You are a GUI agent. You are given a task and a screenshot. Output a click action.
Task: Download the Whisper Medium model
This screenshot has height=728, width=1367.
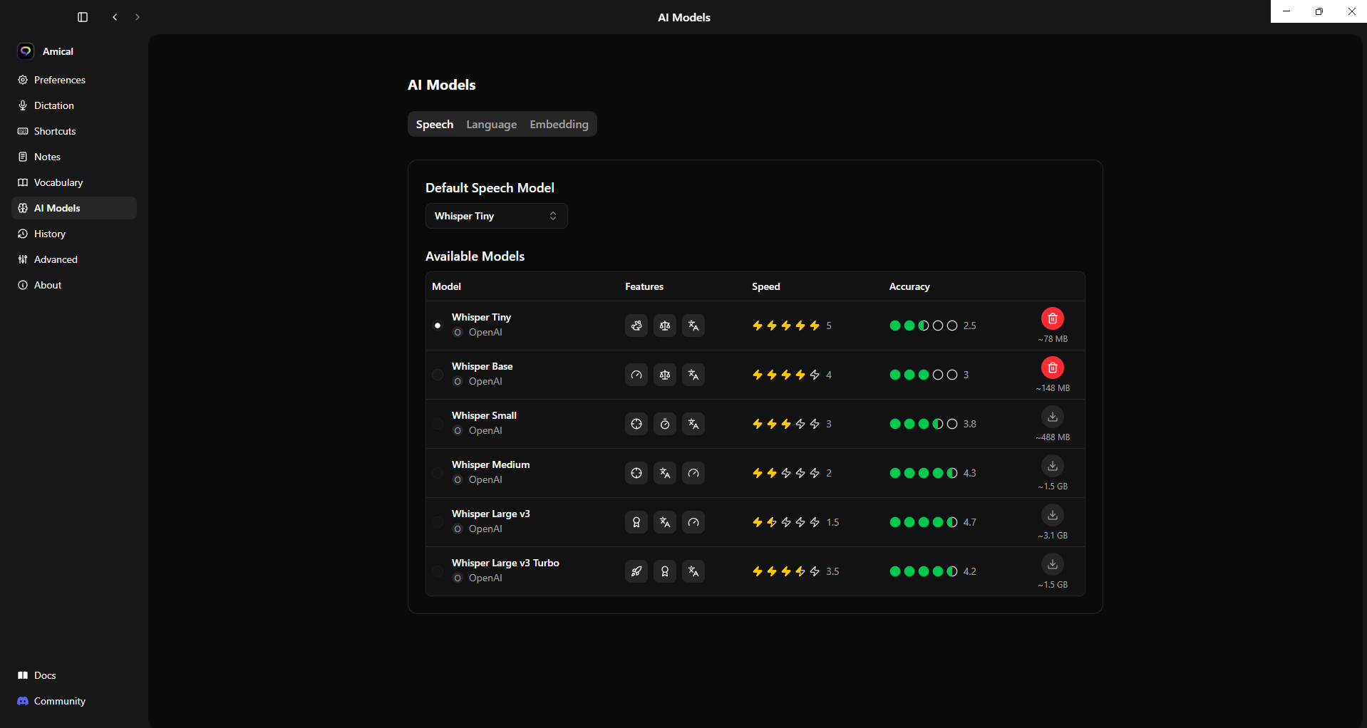pos(1052,466)
